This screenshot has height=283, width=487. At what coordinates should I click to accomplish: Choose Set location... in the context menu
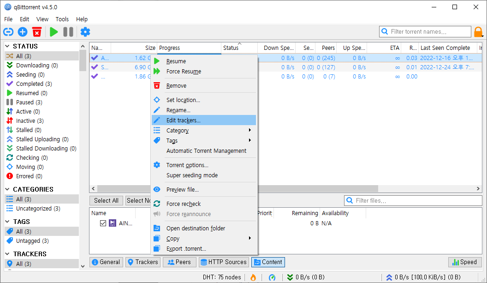tap(204, 100)
